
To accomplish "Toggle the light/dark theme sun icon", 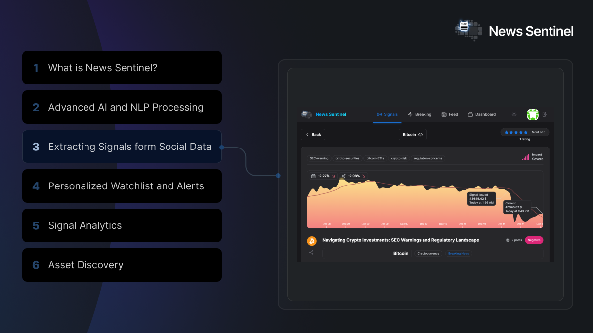I will coord(514,114).
